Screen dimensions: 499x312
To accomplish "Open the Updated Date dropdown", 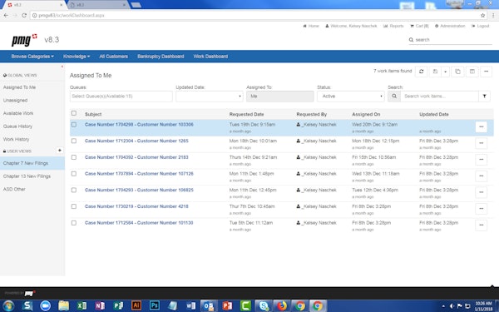I will (x=210, y=97).
